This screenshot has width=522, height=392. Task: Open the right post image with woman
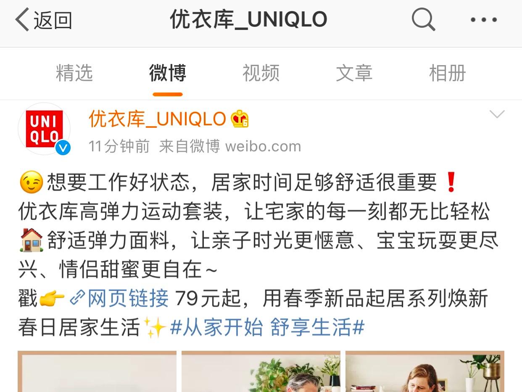click(x=425, y=371)
